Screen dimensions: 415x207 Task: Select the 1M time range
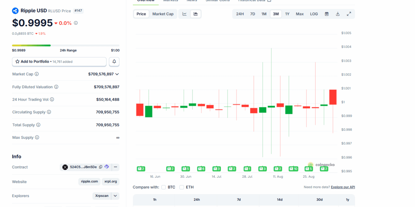(264, 14)
